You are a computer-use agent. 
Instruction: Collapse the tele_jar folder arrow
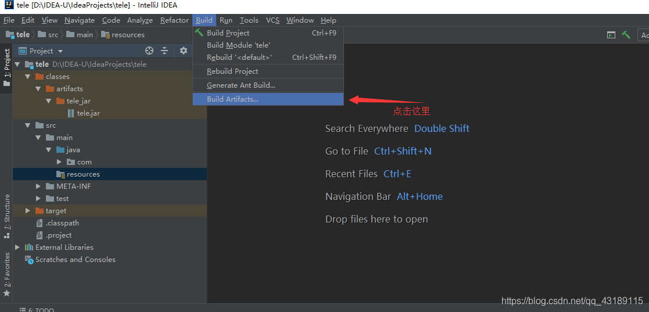pyautogui.click(x=48, y=101)
